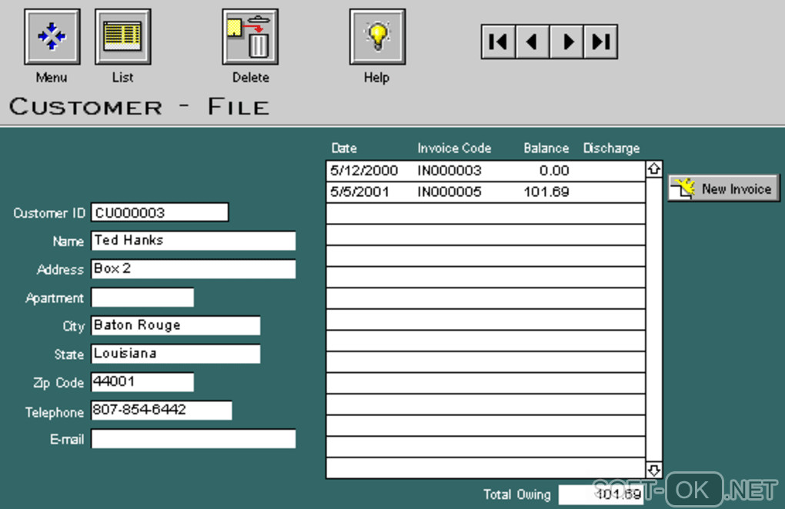Image resolution: width=785 pixels, height=509 pixels.
Task: Click the Discharge cell for IN000003
Action: coord(611,171)
